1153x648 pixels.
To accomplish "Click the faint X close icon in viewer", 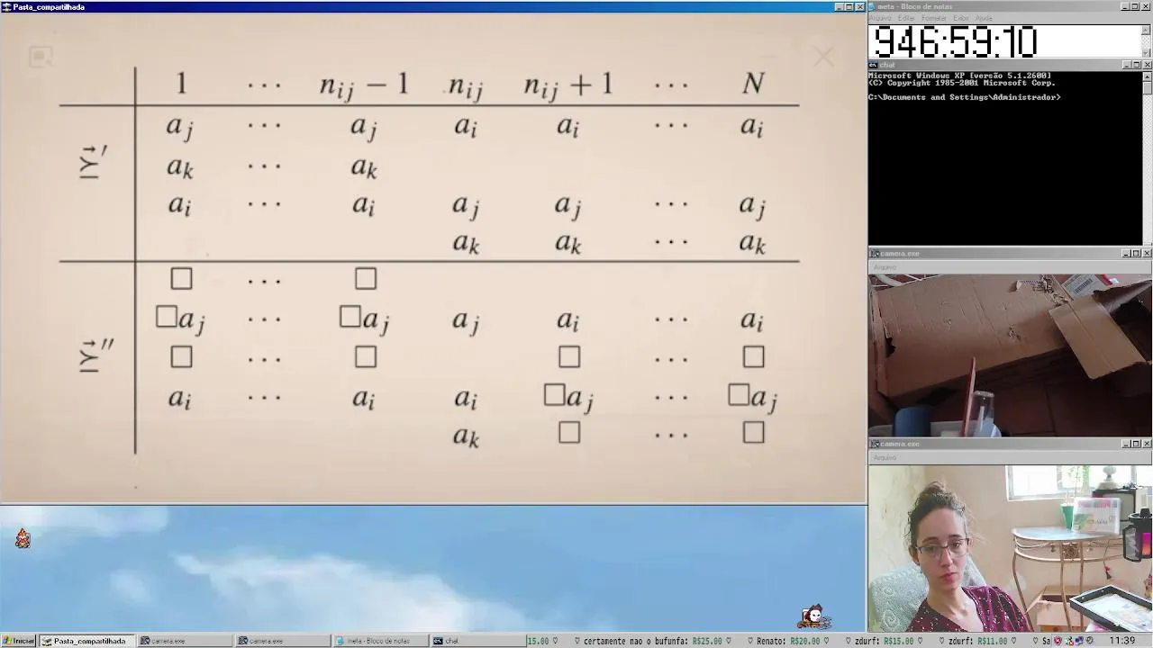I will click(x=823, y=57).
